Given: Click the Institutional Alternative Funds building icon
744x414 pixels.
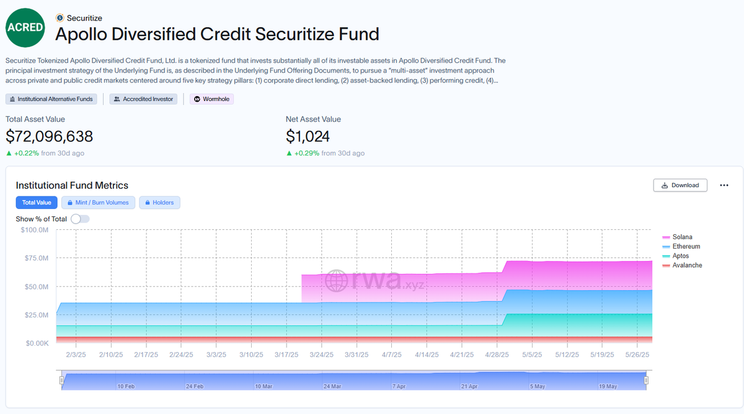Looking at the screenshot, I should tap(12, 99).
